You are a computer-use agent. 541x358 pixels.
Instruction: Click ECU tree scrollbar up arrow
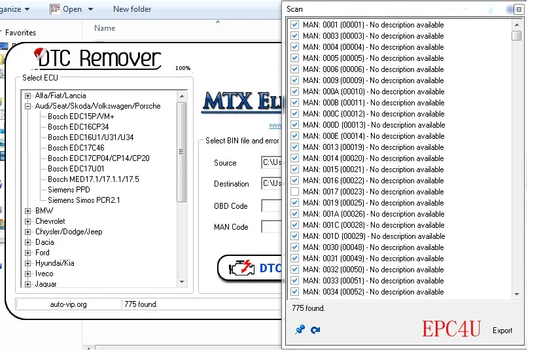(182, 96)
